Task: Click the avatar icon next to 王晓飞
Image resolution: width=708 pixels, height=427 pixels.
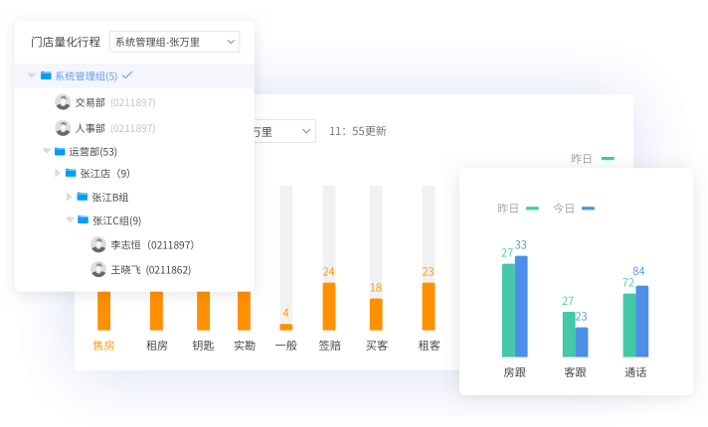Action: pos(98,269)
